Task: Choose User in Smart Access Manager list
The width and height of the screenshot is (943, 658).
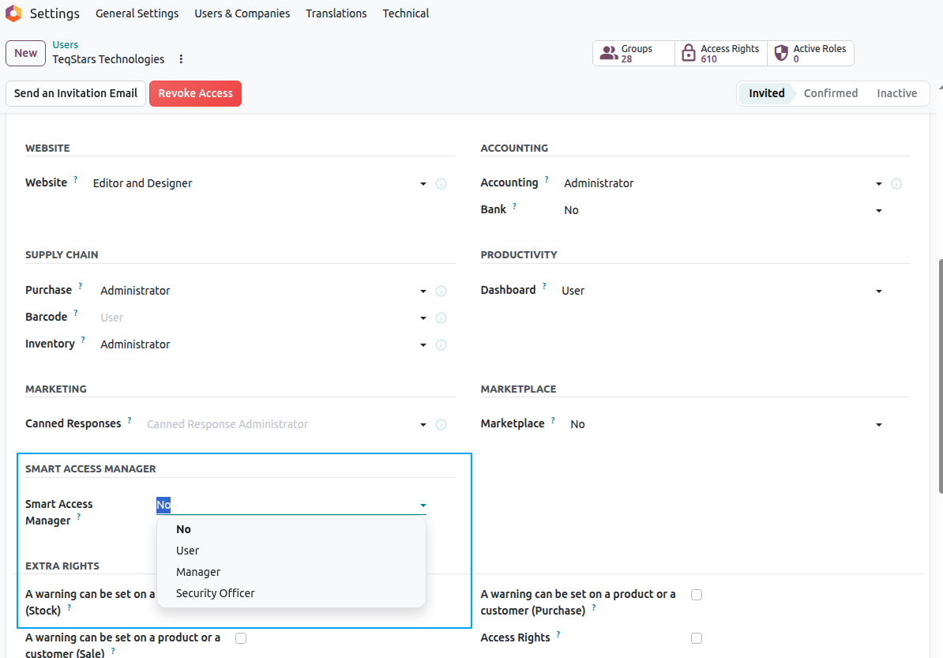Action: pos(291,551)
